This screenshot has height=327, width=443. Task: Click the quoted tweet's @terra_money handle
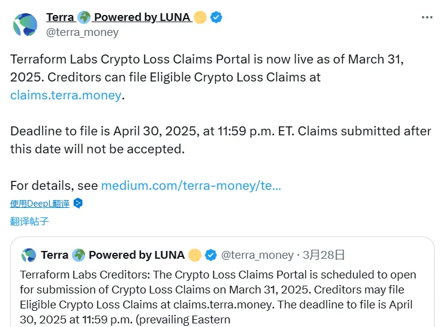click(x=257, y=255)
